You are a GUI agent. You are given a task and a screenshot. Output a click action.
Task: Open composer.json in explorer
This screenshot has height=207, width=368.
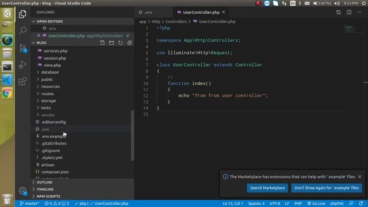(x=55, y=172)
